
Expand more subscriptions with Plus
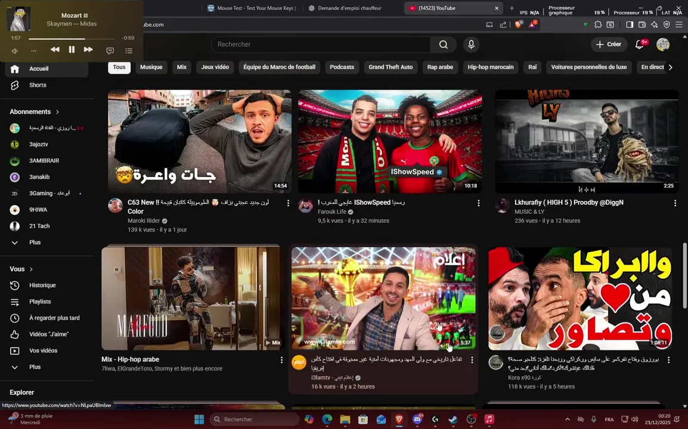(x=47, y=242)
